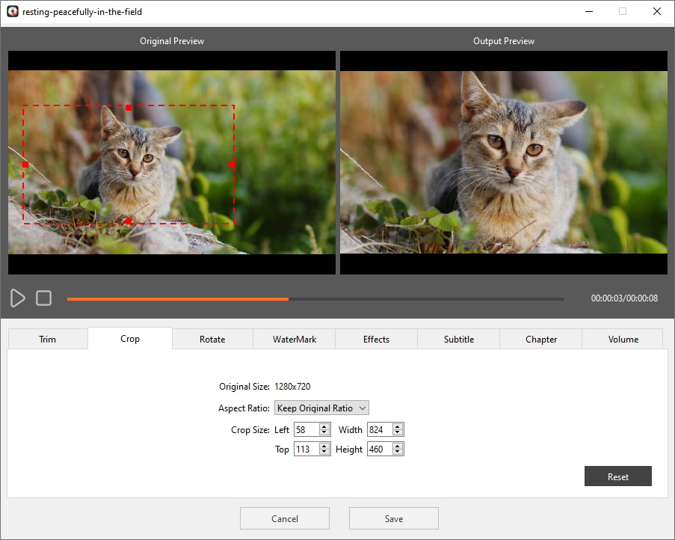Screen dimensions: 675x540
Task: Open the Aspect Ratio dropdown
Action: [x=321, y=408]
